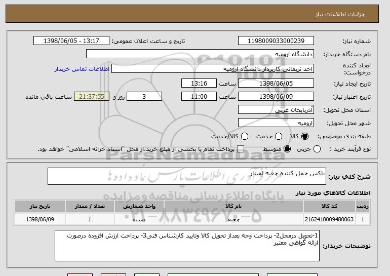The image size is (390, 276).
Task: Click the announcement date field 1398/06/05 - 13:17
Action: (x=71, y=41)
